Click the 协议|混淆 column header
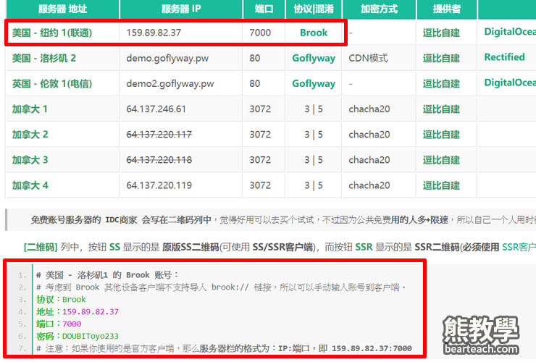This screenshot has width=536, height=362. (x=314, y=9)
